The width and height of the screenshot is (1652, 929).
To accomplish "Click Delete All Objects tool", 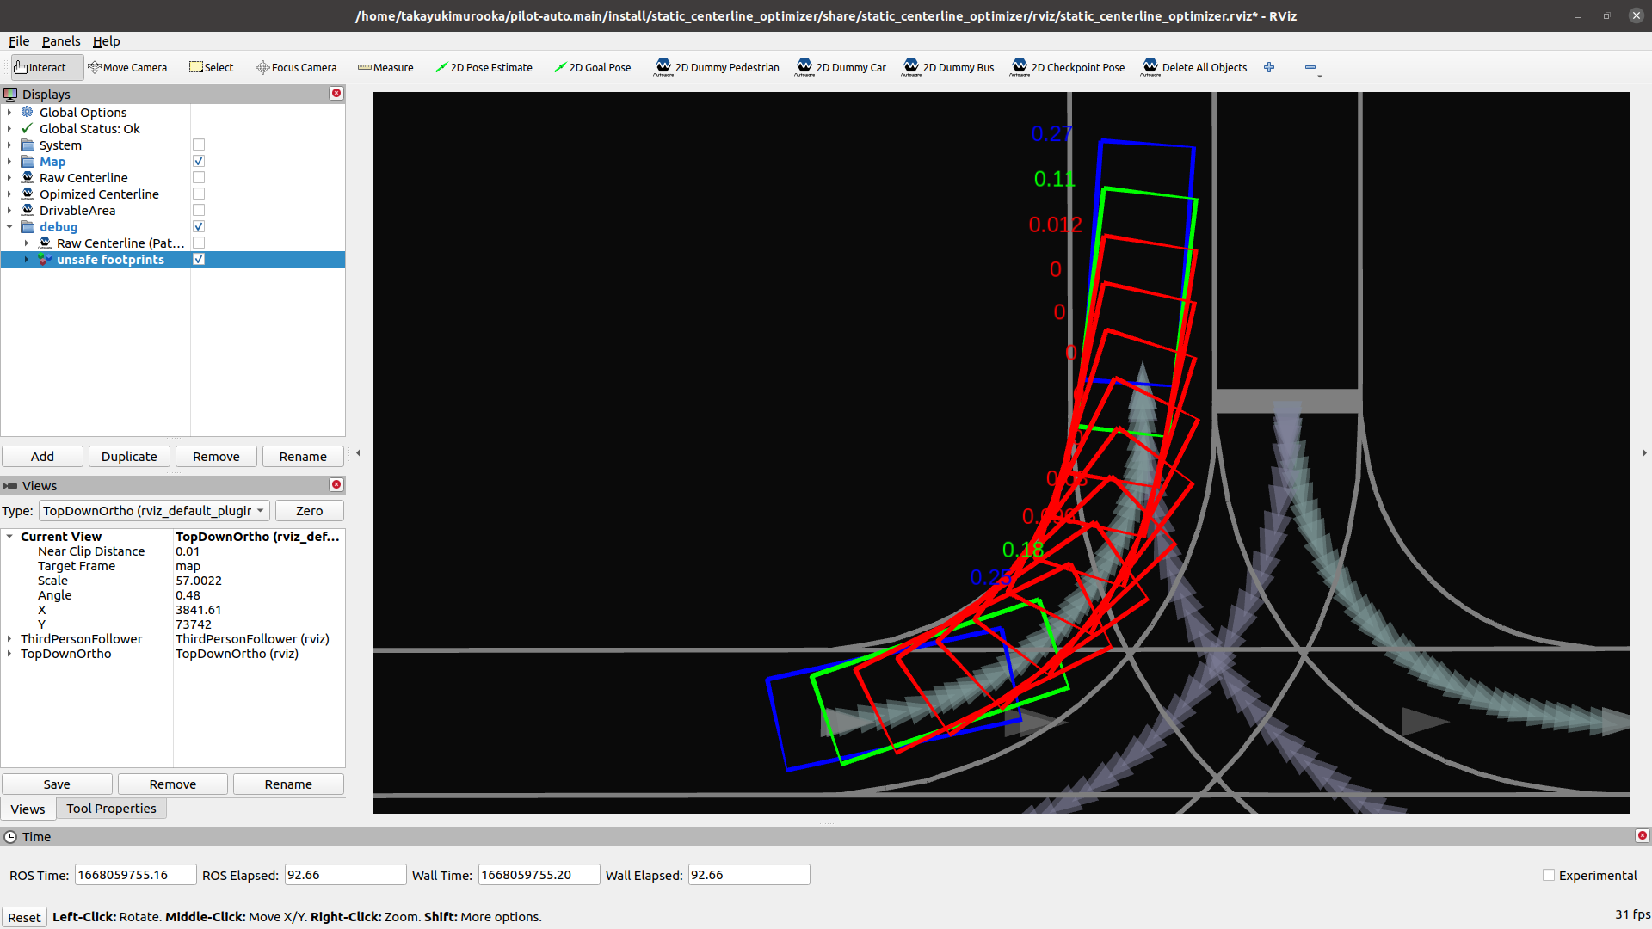I will (x=1193, y=67).
